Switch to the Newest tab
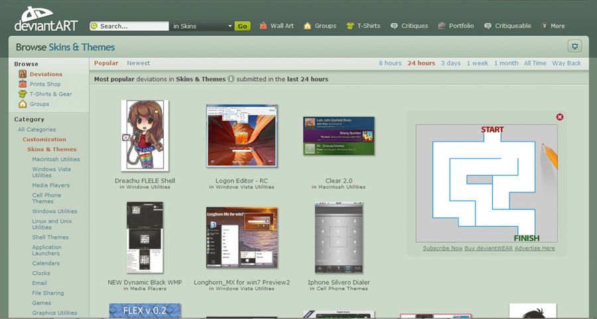 pyautogui.click(x=139, y=63)
